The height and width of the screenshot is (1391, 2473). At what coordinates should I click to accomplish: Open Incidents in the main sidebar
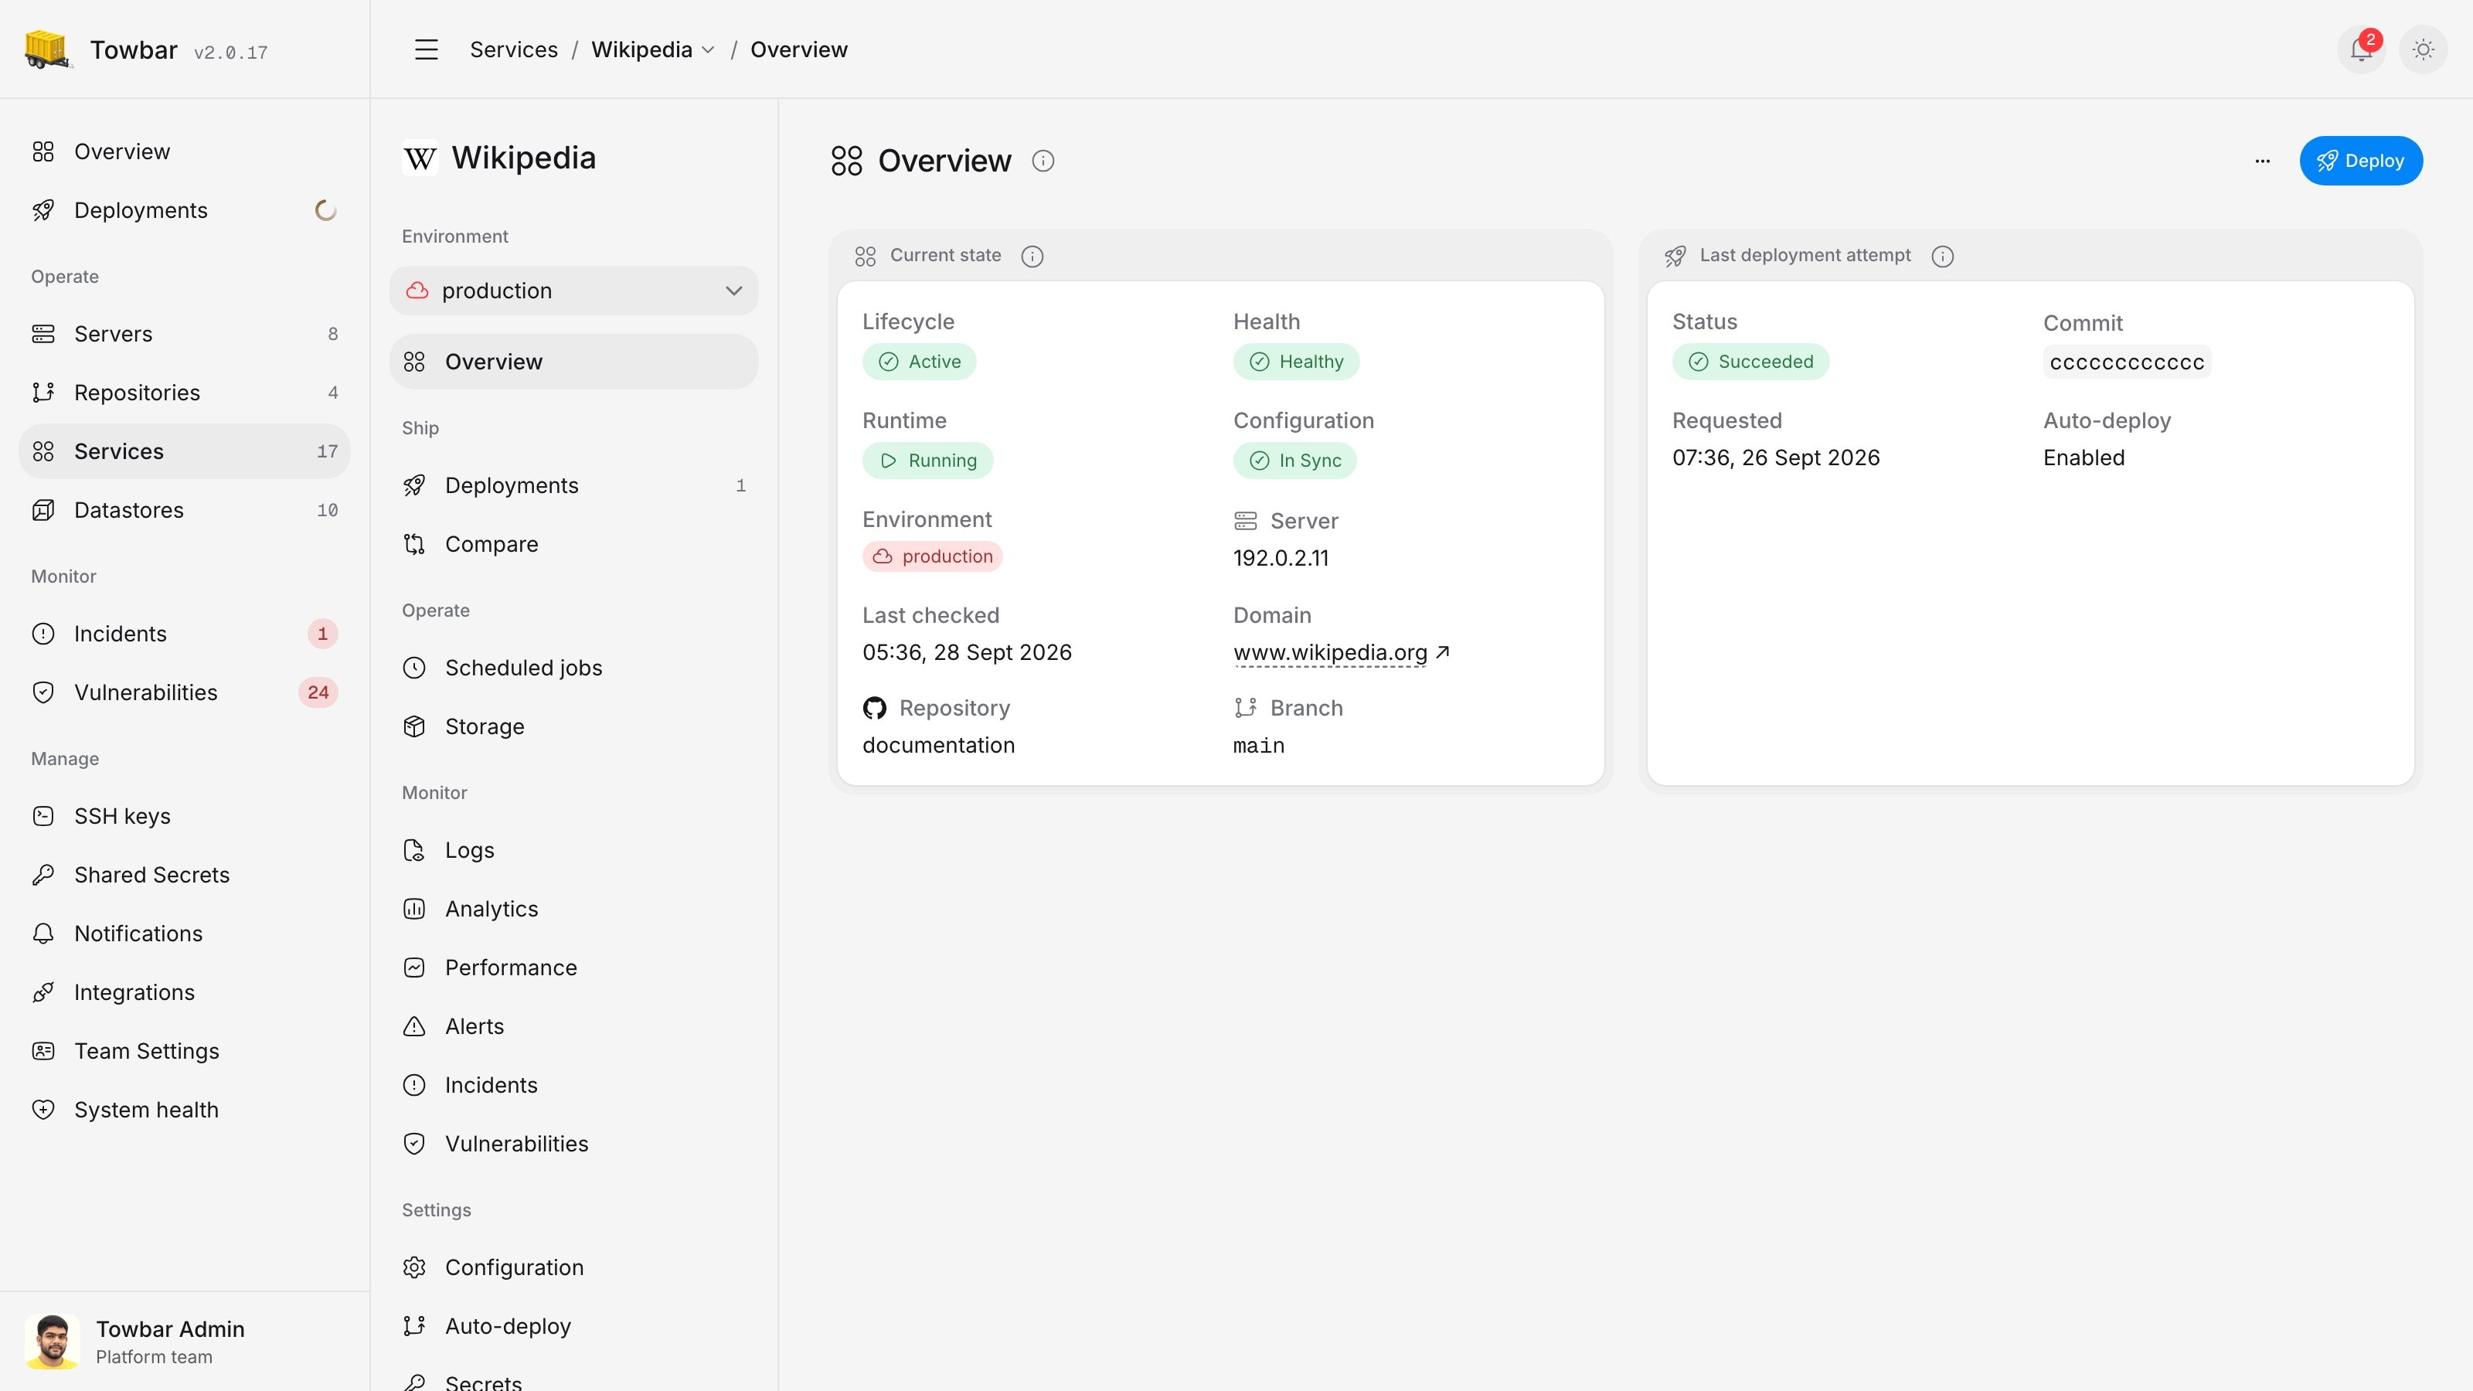[x=185, y=634]
